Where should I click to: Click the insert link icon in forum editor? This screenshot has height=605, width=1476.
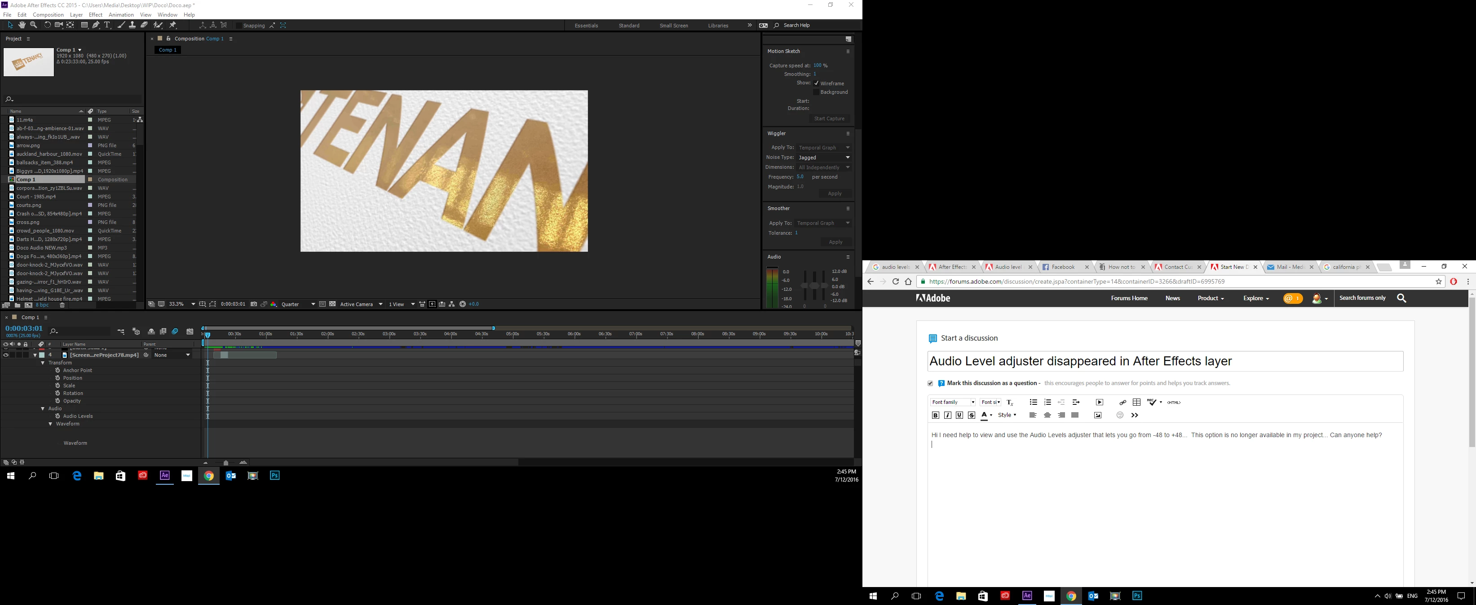coord(1122,403)
